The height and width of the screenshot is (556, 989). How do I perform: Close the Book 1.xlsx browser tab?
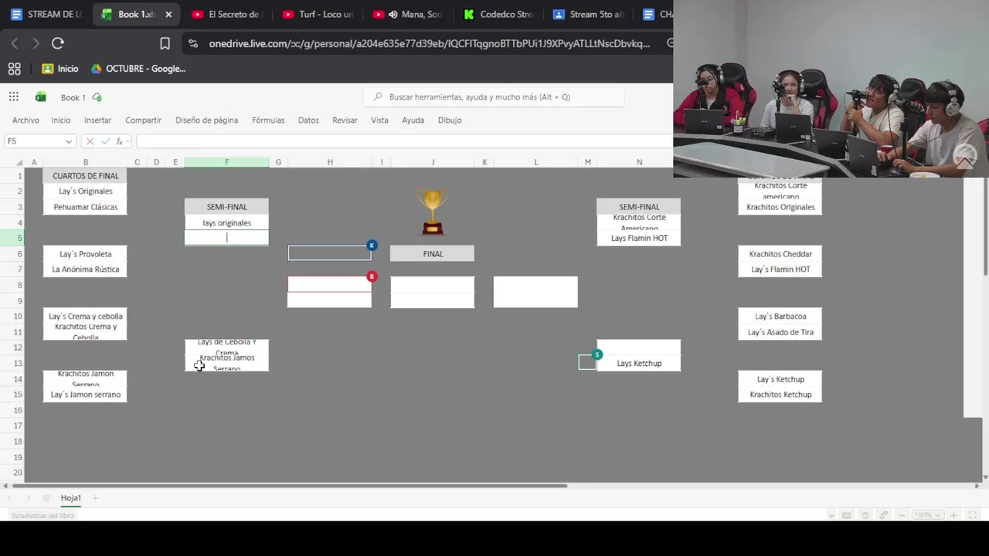(x=168, y=14)
